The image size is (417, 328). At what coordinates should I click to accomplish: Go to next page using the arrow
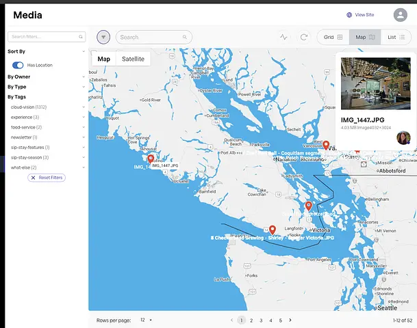click(x=290, y=320)
